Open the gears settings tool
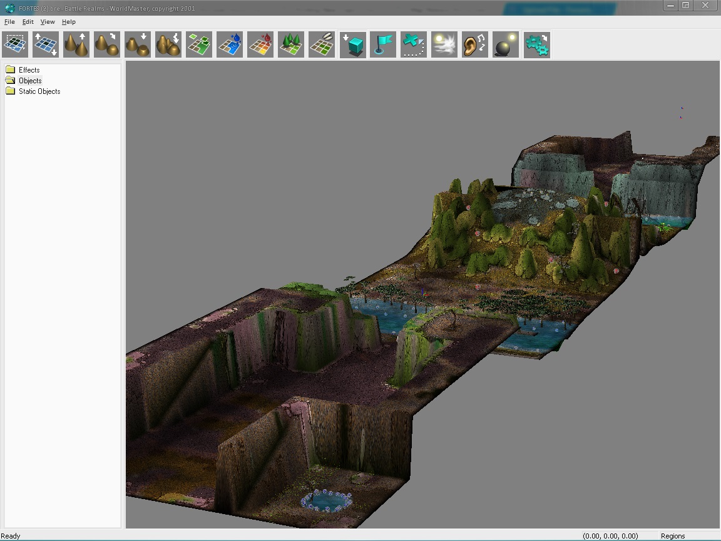Viewport: 721px width, 541px height. point(536,44)
